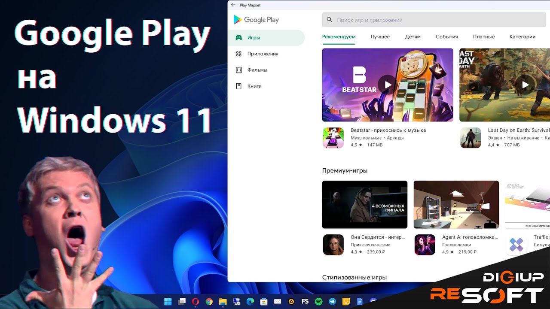The width and height of the screenshot is (550, 309).
Task: Launch Microsoft Edge from the taskbar
Action: (x=250, y=302)
